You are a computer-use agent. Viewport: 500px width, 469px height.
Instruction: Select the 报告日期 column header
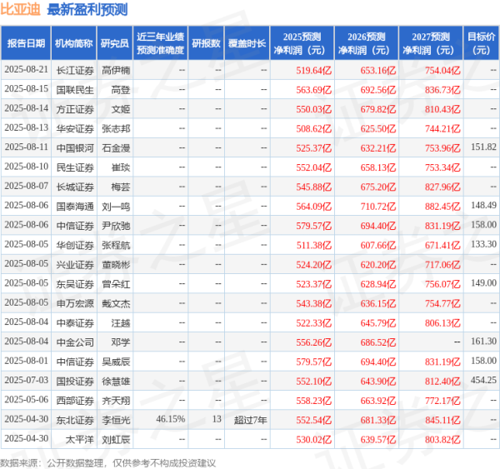click(x=26, y=43)
